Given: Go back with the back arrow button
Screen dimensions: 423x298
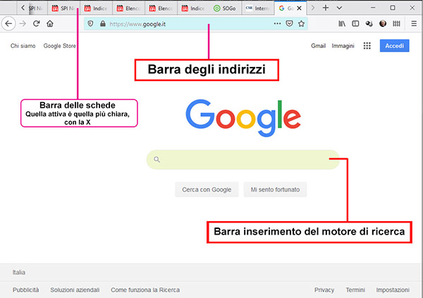Looking at the screenshot, I should (8, 24).
